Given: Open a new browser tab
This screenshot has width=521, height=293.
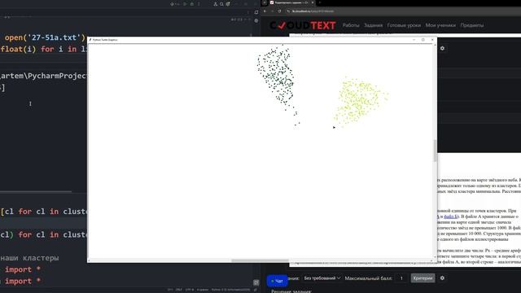Looking at the screenshot, I should pyautogui.click(x=320, y=2).
